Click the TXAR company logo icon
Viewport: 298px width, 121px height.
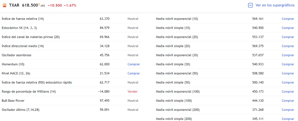tap(4, 5)
